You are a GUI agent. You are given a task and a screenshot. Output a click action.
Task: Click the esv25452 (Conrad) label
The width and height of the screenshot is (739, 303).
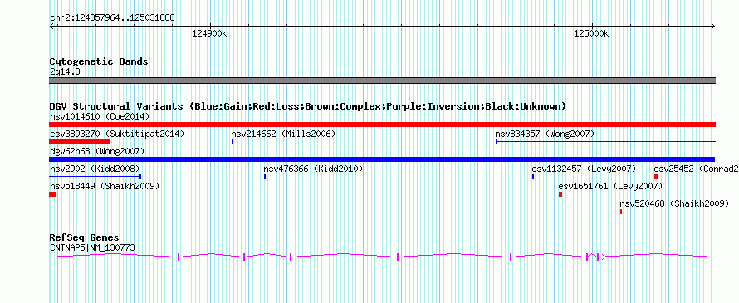(x=696, y=169)
